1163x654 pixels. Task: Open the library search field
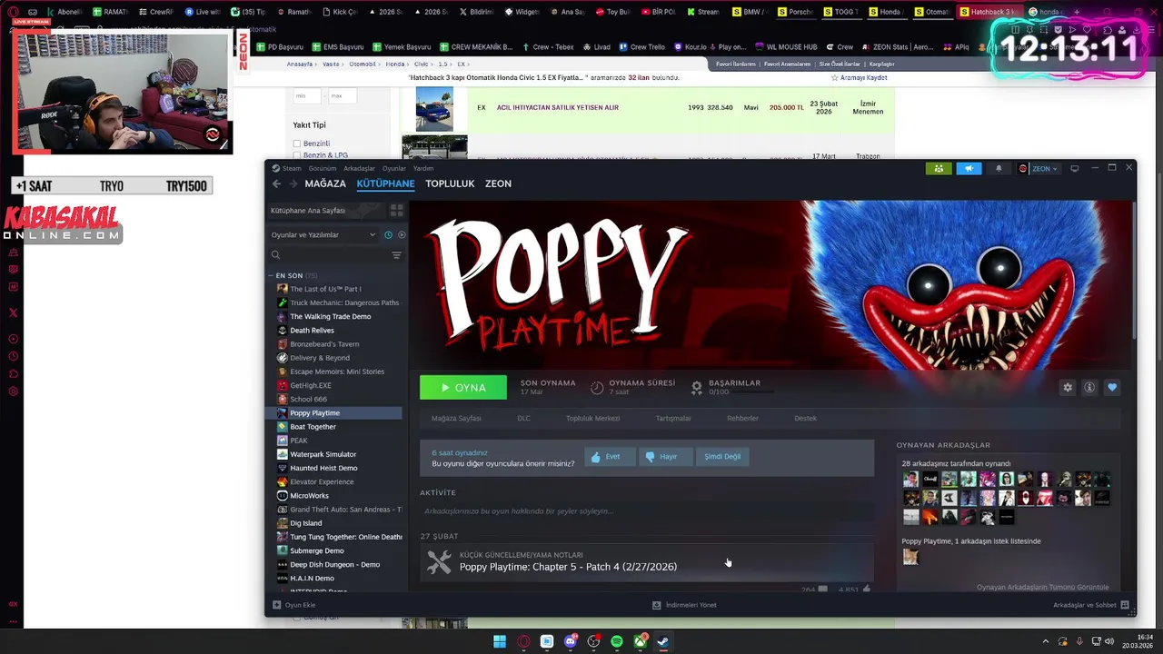(x=327, y=255)
